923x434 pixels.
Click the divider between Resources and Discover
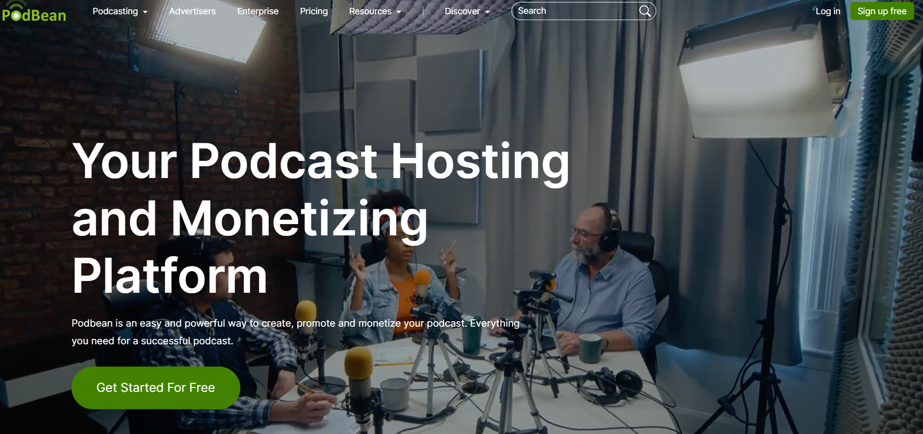tap(423, 11)
